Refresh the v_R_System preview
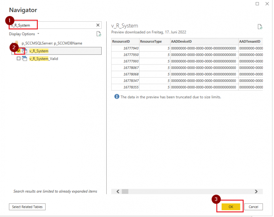 [260, 27]
